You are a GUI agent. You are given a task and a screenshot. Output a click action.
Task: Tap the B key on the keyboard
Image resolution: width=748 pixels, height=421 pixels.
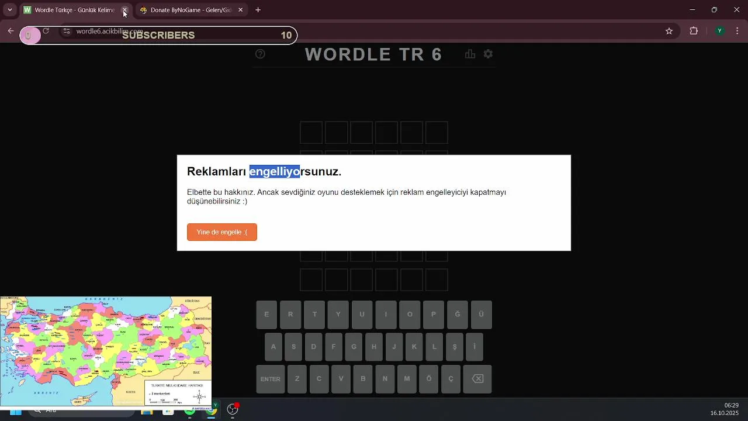click(363, 379)
